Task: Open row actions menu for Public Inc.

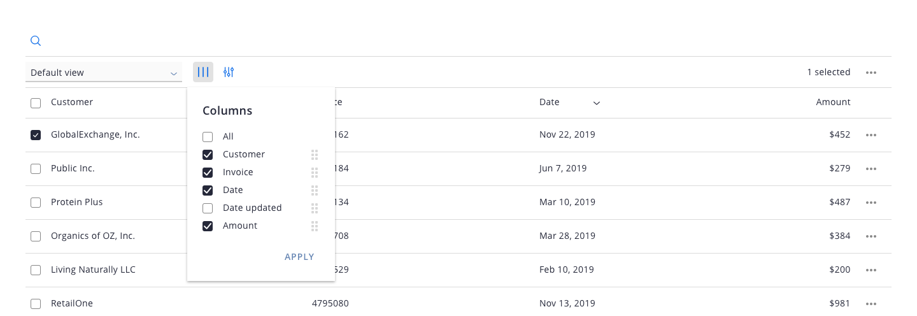Action: (x=871, y=169)
